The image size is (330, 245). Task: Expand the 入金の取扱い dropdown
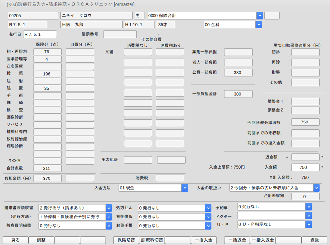316,188
